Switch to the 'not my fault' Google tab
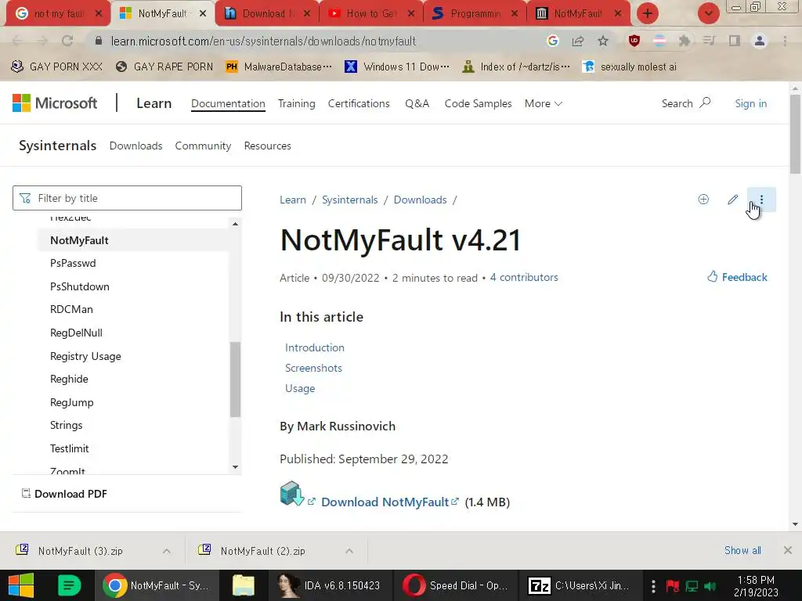The image size is (802, 601). point(58,13)
